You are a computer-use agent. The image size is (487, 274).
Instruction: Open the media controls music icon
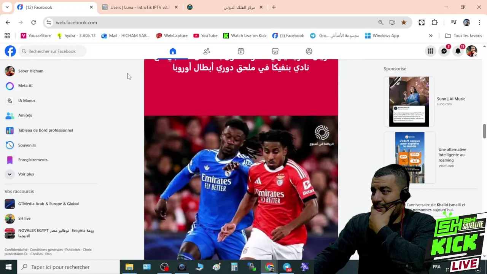[x=454, y=22]
